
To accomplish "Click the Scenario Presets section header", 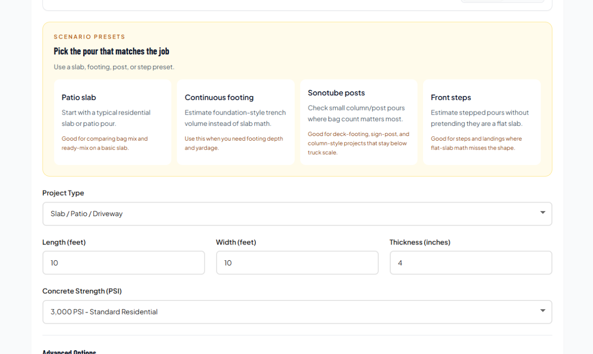I will click(89, 36).
